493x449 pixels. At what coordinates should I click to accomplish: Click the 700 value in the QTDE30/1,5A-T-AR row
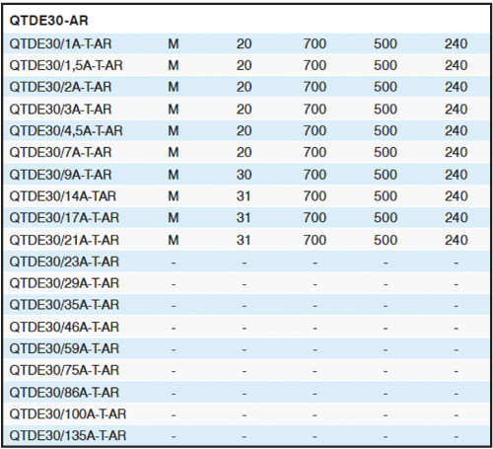tap(315, 65)
